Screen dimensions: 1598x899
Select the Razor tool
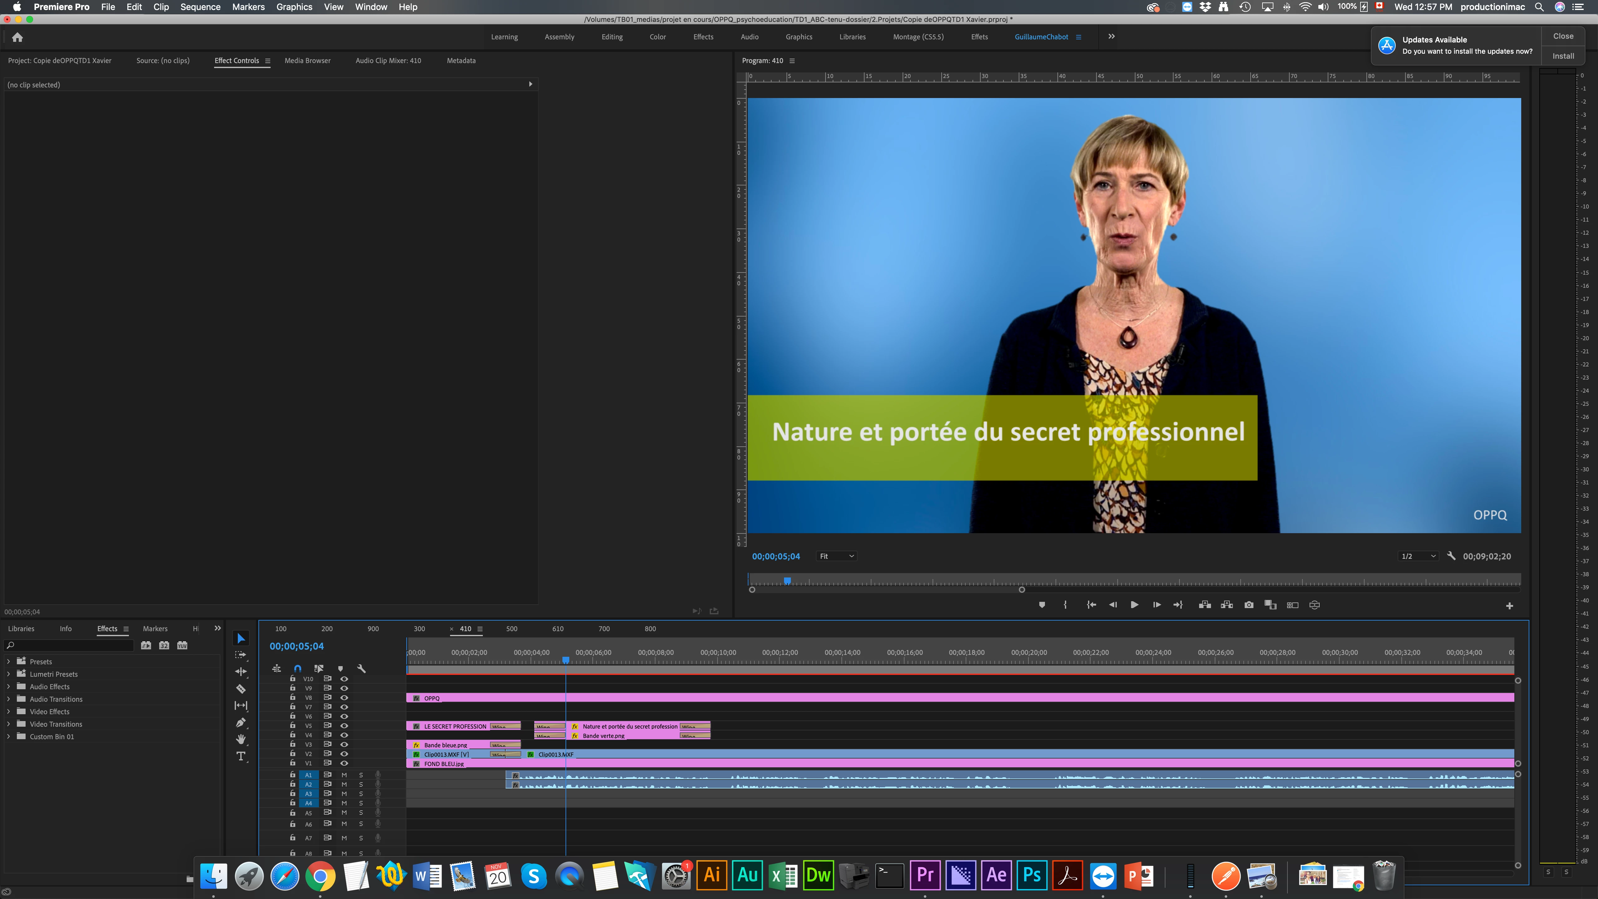coord(241,689)
